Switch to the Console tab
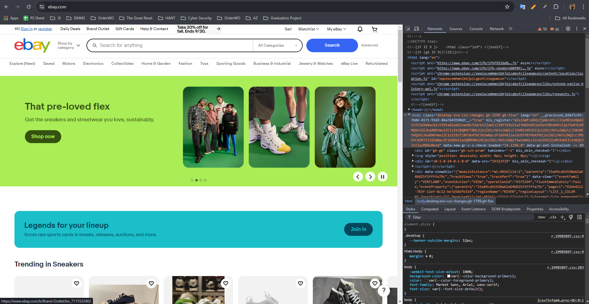This screenshot has width=589, height=304. (x=476, y=29)
